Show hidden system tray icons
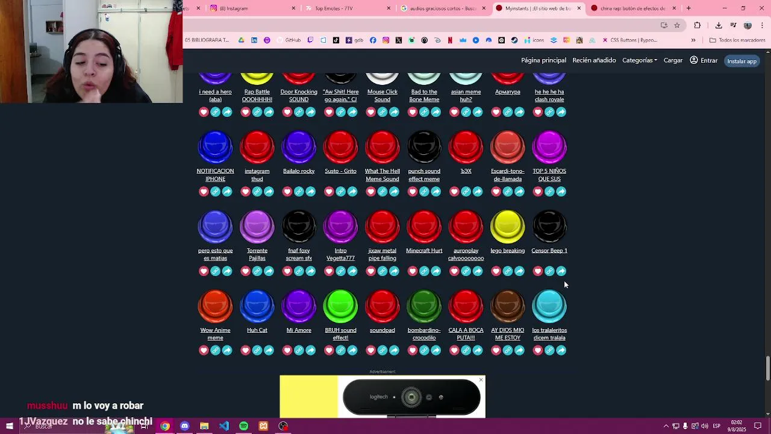 coord(666,426)
